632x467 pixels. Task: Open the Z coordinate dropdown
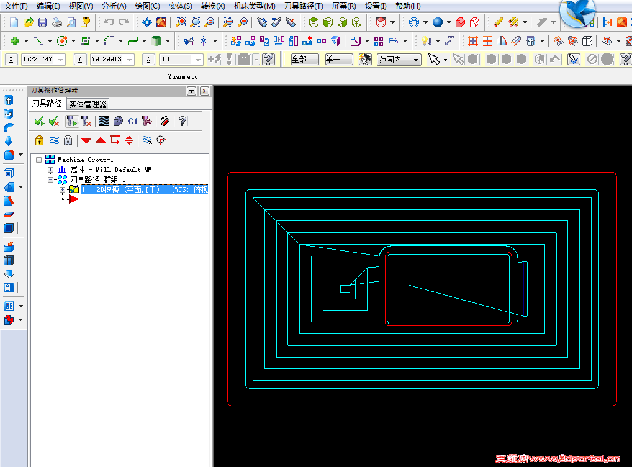(198, 60)
